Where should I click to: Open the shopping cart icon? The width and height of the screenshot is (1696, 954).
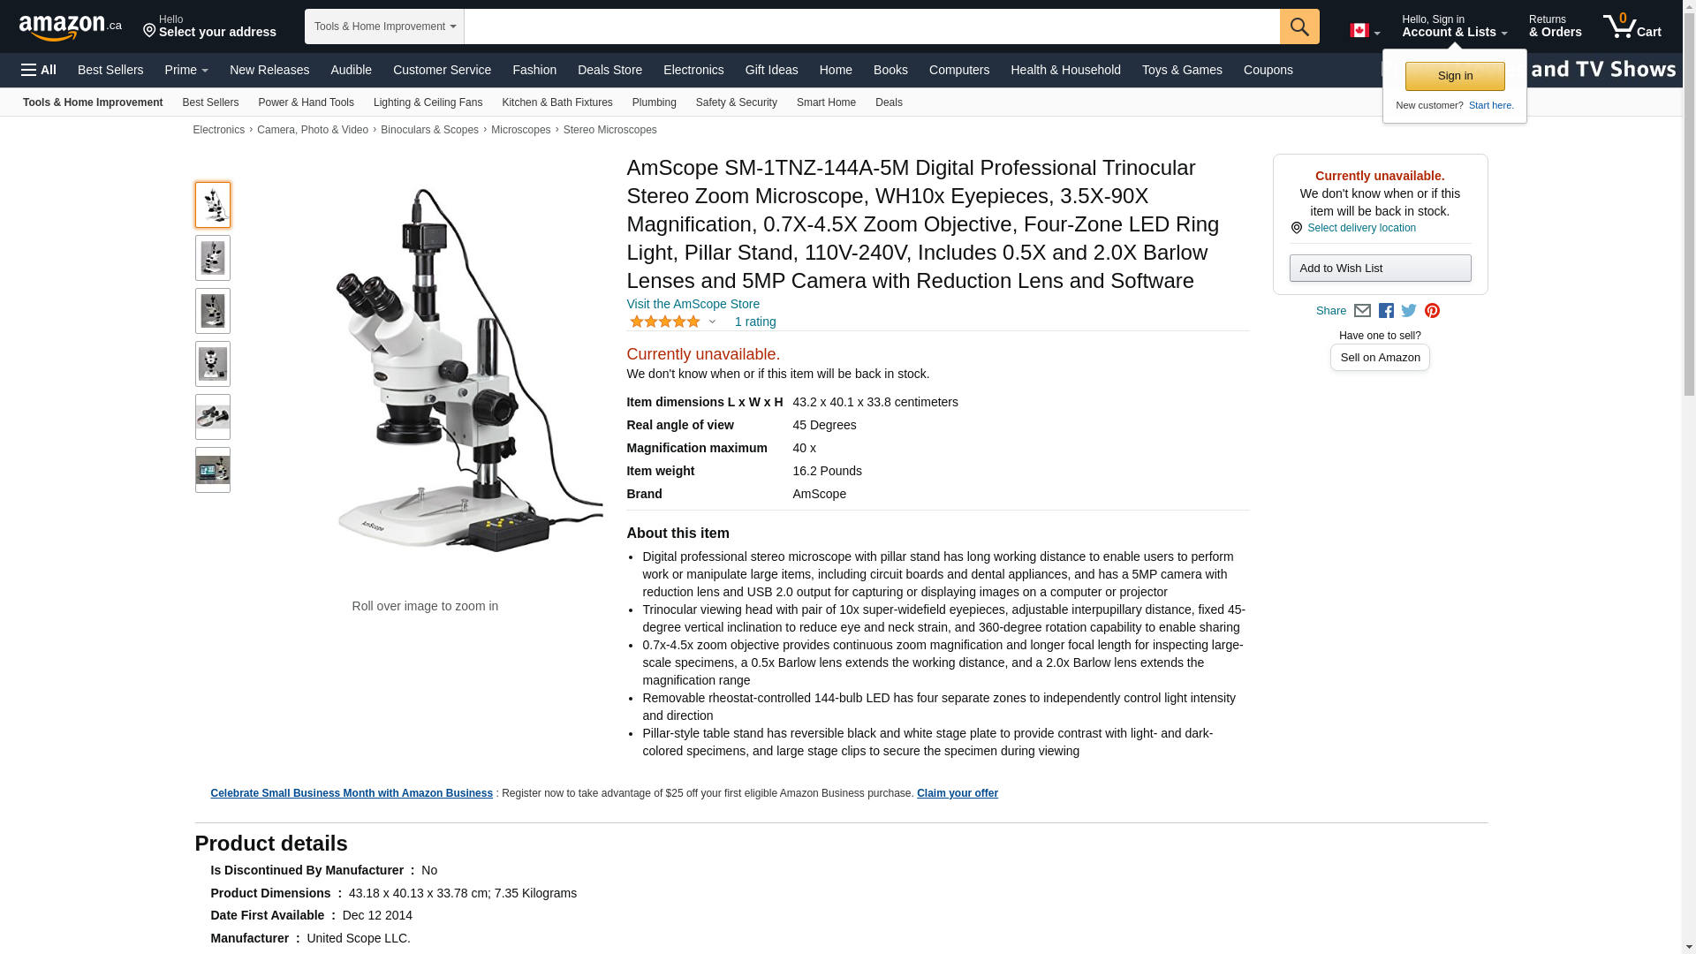point(1632,26)
